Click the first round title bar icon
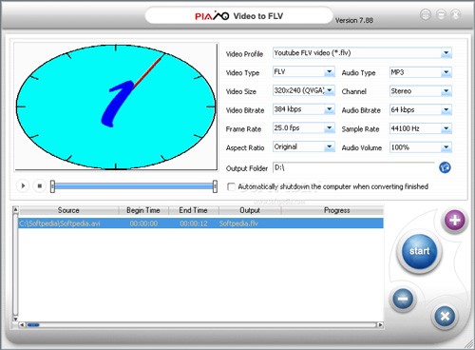 [x=426, y=14]
